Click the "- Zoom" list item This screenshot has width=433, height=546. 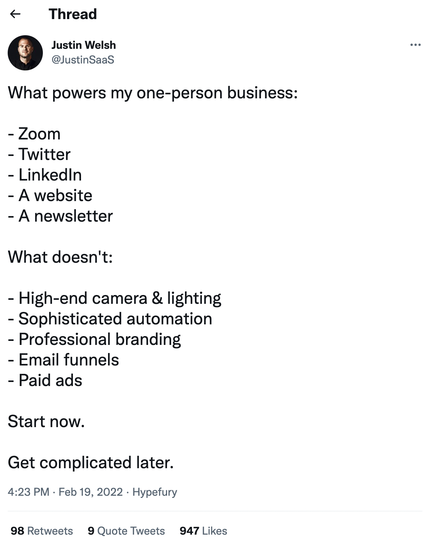tap(34, 134)
